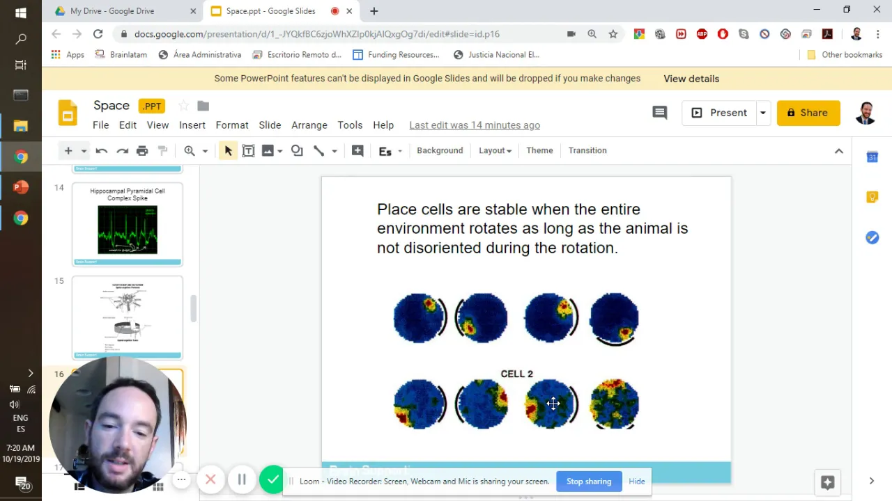Finish Loom recording with green checkmark
The height and width of the screenshot is (501, 892).
272,479
